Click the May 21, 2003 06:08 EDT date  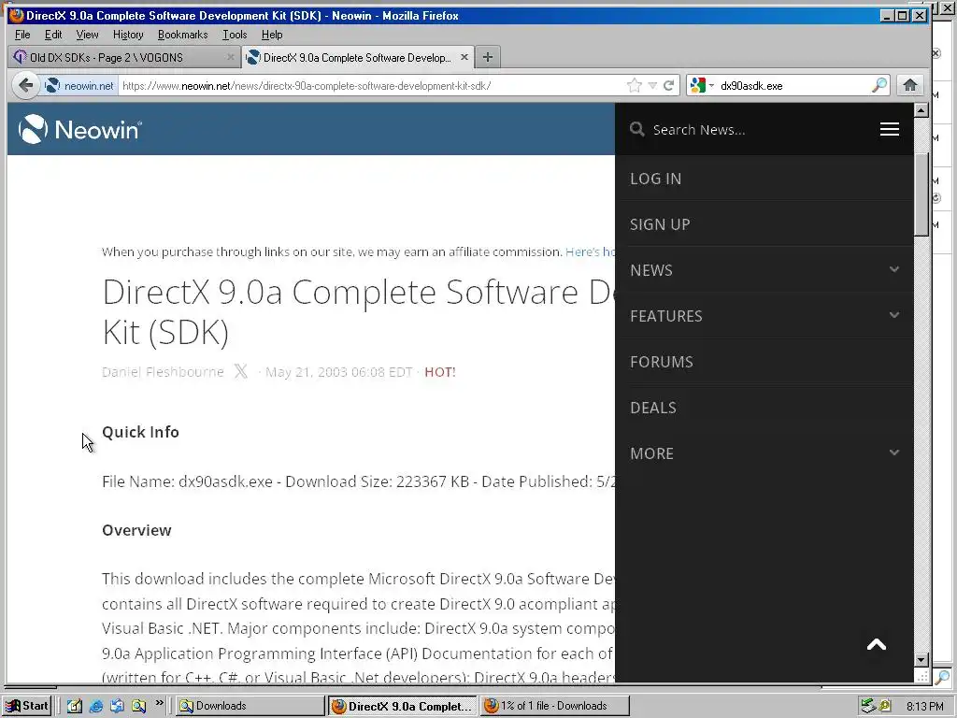point(338,372)
